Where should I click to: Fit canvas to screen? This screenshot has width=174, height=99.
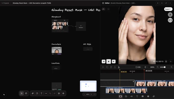pyautogui.click(x=94, y=94)
